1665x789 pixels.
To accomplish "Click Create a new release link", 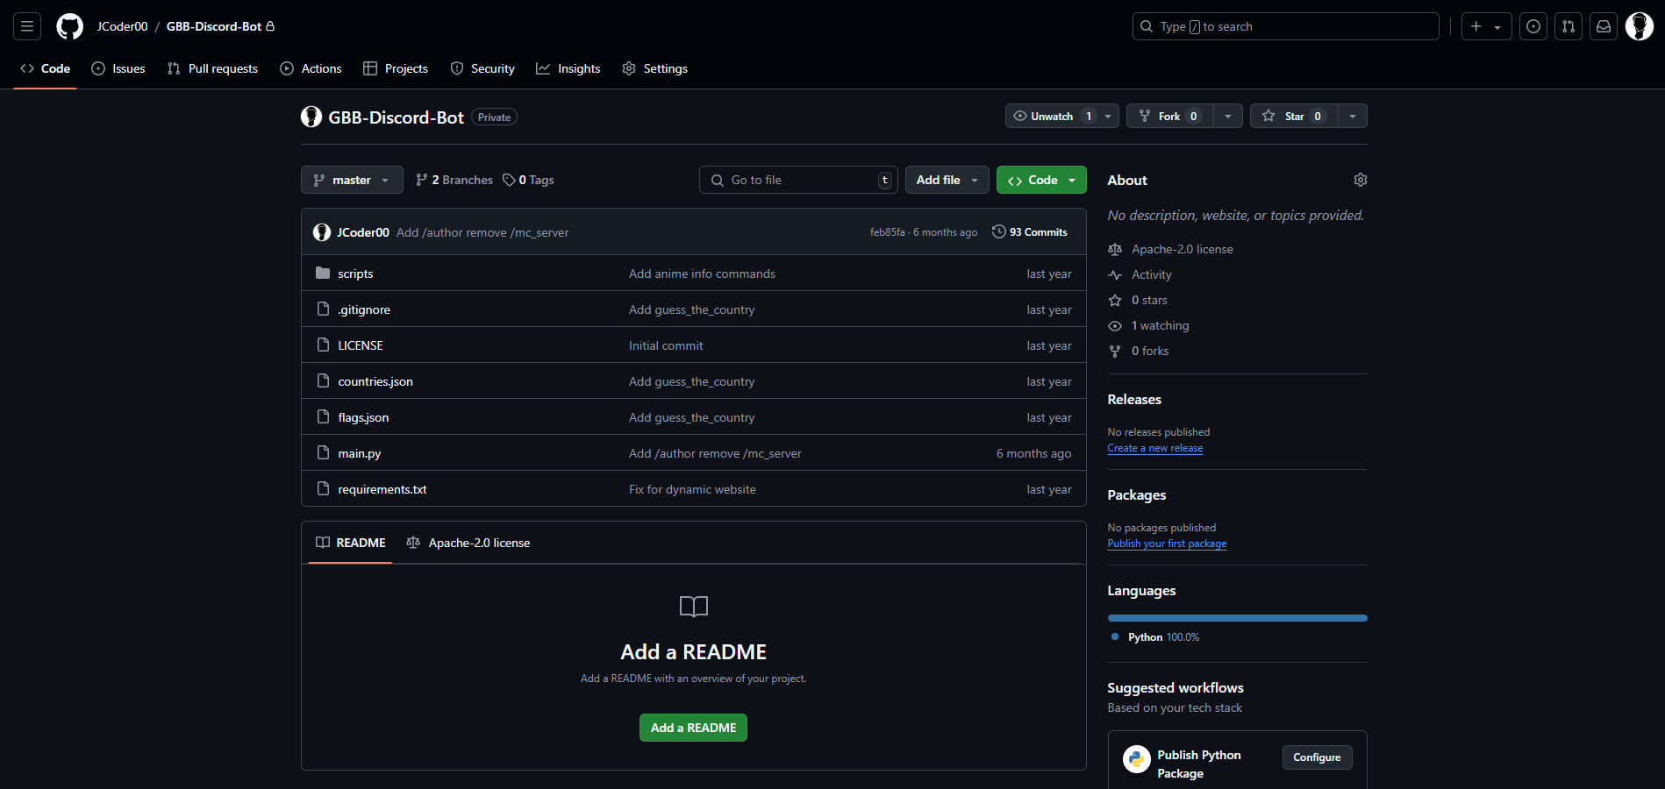I will coord(1154,447).
